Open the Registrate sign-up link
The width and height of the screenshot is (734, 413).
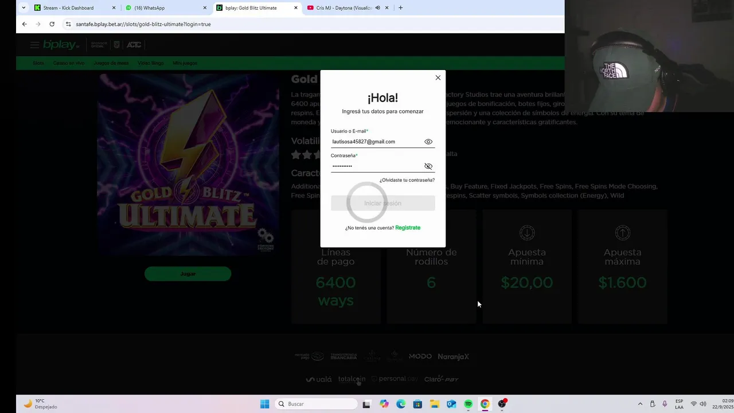pos(408,228)
